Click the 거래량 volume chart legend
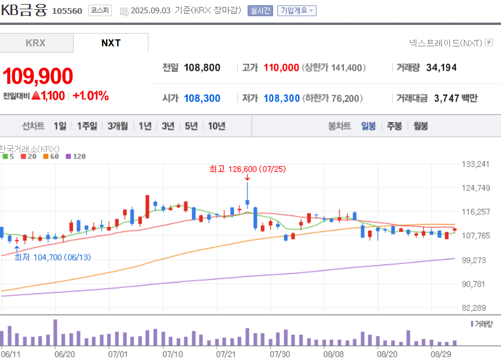The image size is (501, 363). 481,324
